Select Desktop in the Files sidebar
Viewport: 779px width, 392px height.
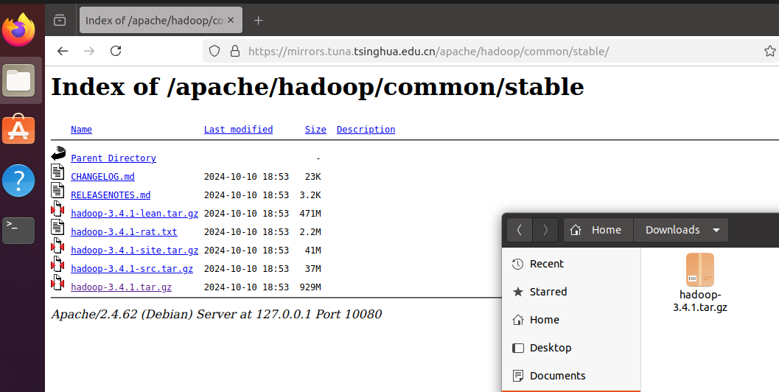(x=571, y=348)
